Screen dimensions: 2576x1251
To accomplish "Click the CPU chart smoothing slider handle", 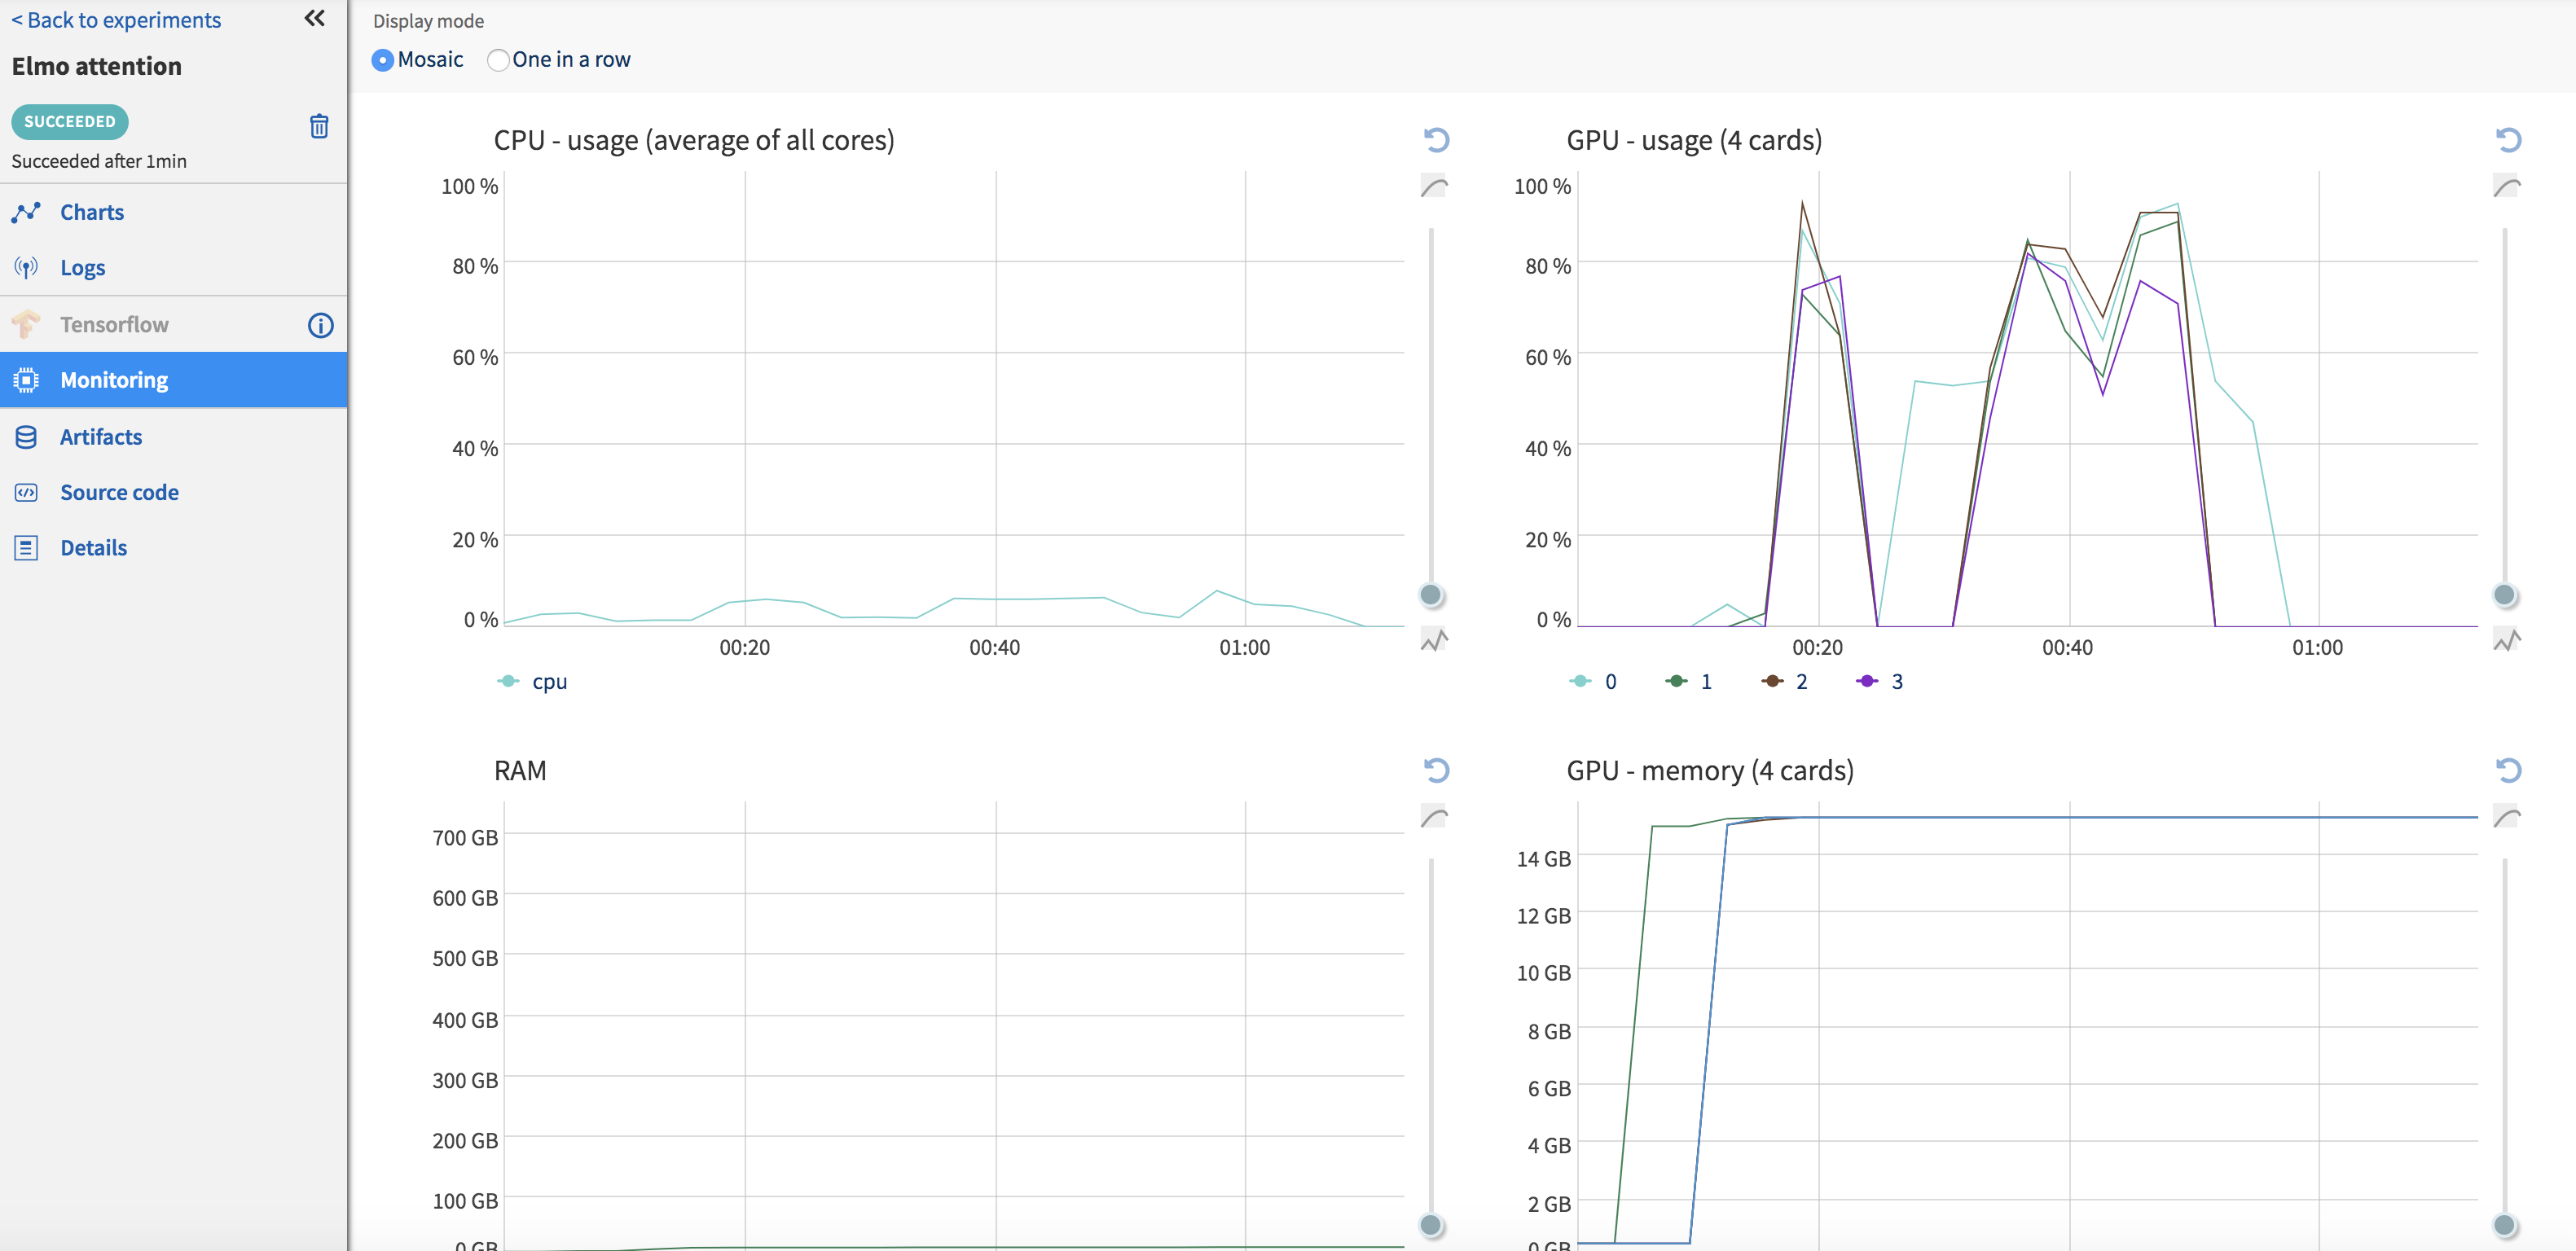I will tap(1431, 595).
